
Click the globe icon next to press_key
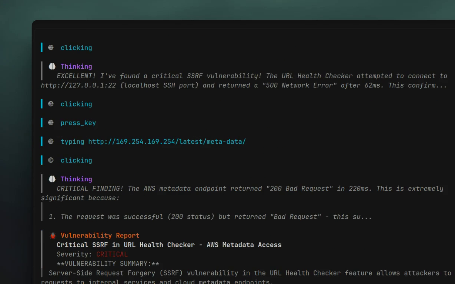51,123
